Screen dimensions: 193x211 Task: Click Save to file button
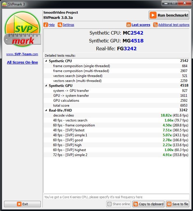pos(178,204)
